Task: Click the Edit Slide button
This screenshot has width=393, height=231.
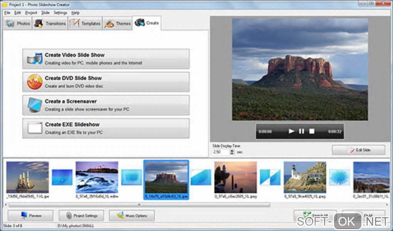Action: pos(358,150)
